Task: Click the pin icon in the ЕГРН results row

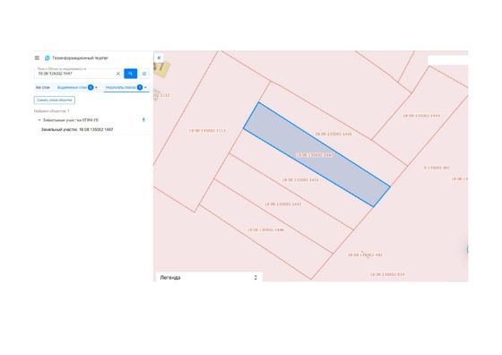Action: [143, 120]
